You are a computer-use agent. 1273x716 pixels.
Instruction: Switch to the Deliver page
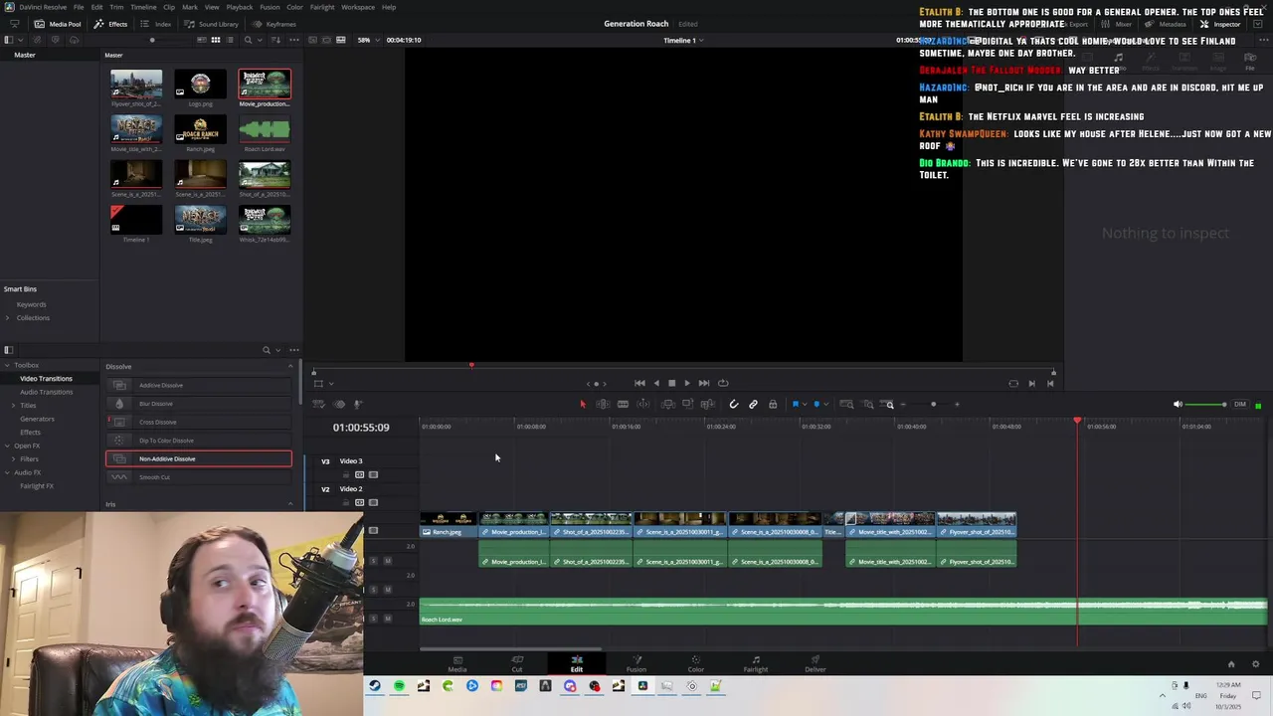[x=816, y=663]
